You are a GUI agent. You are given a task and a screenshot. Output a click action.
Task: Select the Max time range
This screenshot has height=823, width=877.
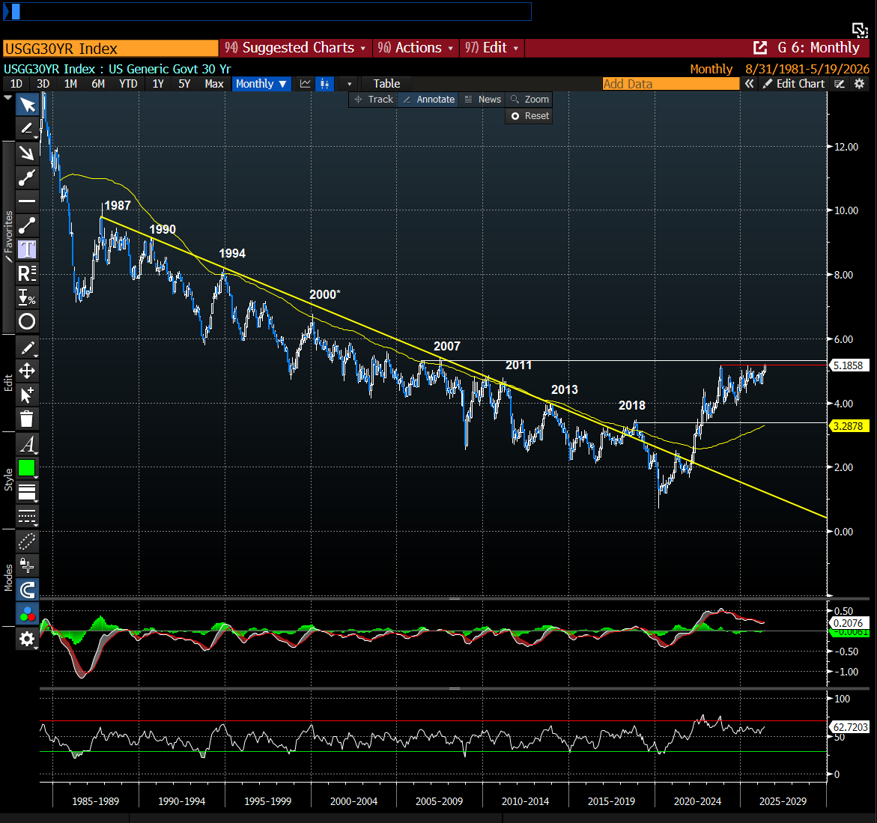(214, 84)
